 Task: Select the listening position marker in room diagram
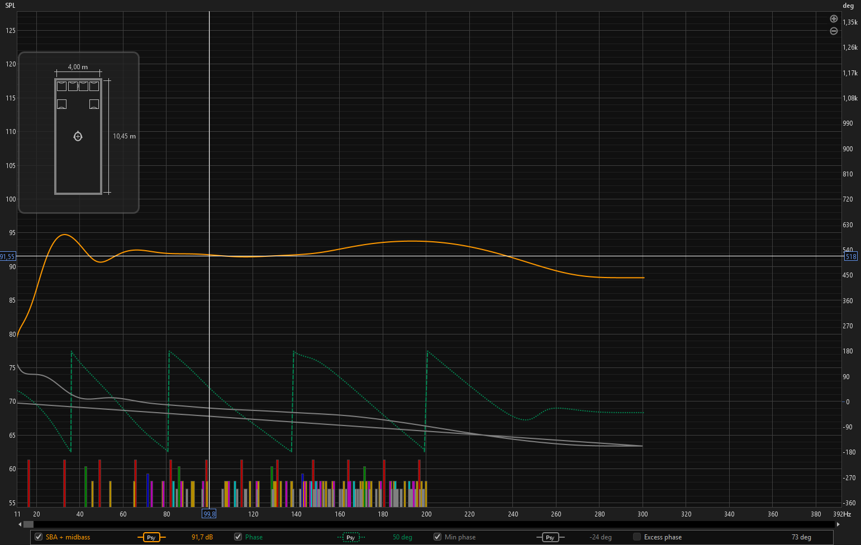[78, 136]
